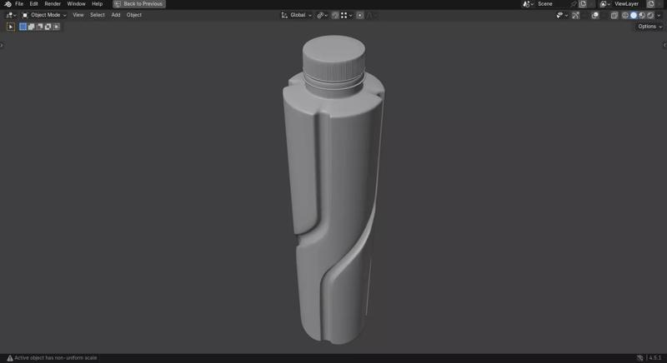
Task: Expand the sidebar via right edge arrow
Action: coord(664,45)
